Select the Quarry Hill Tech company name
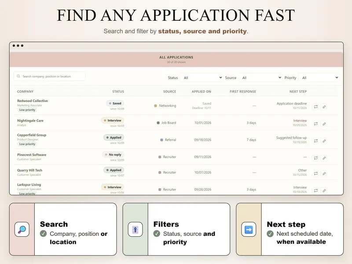This screenshot has width=352, height=264. tap(29, 170)
